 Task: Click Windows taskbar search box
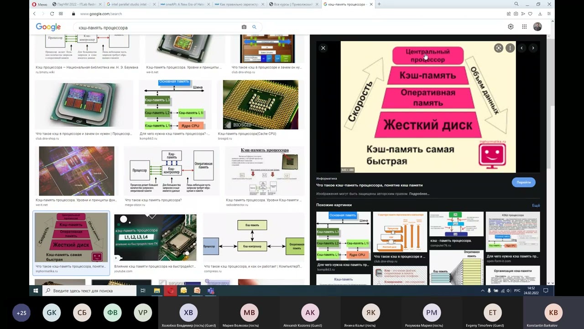pyautogui.click(x=89, y=291)
